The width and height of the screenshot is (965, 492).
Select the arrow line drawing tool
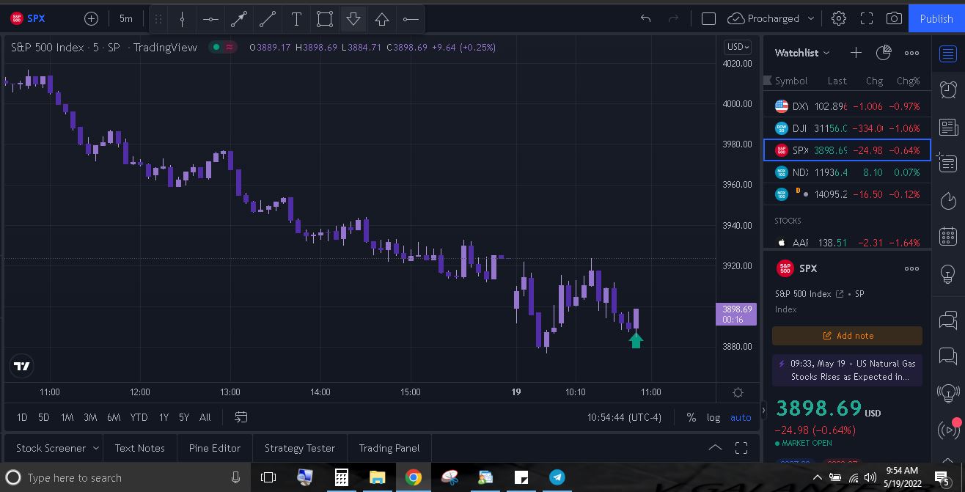point(239,19)
